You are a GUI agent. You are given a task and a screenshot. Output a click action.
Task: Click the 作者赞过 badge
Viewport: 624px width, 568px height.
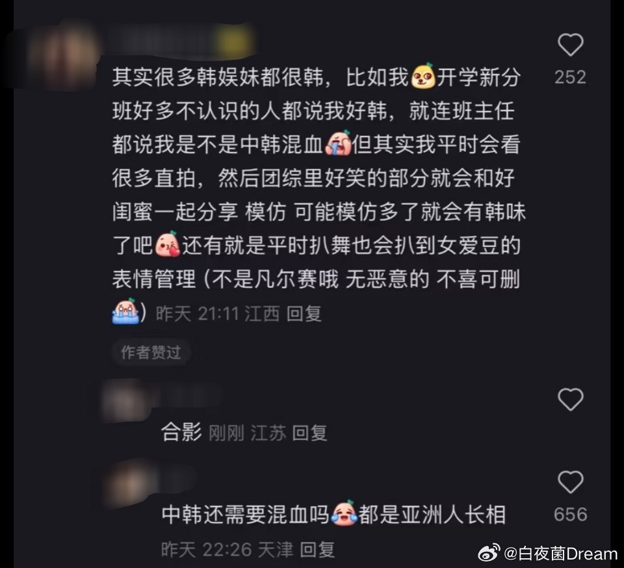151,352
